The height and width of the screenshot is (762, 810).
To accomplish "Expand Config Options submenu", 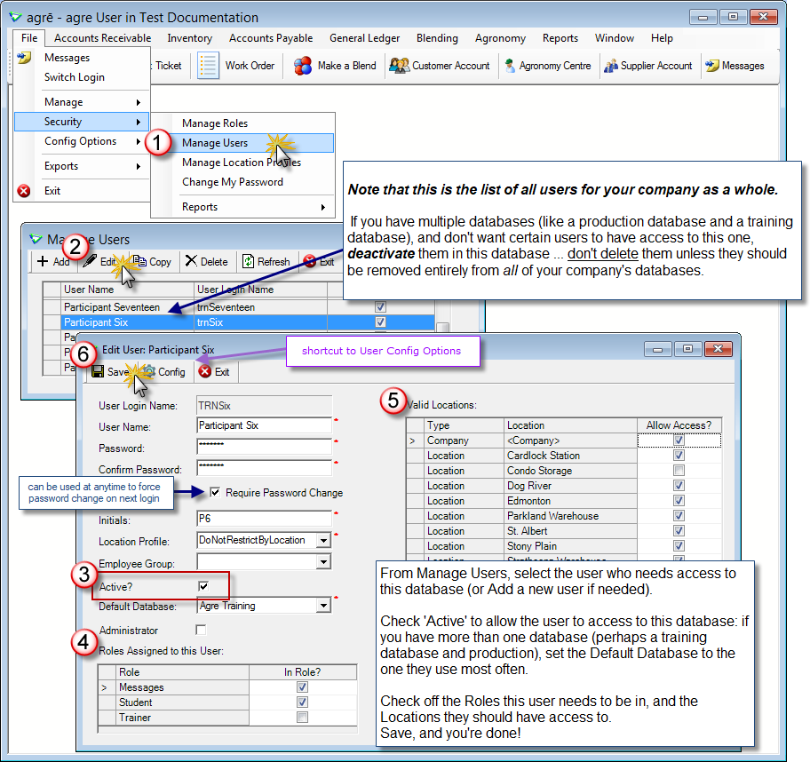I will [139, 141].
